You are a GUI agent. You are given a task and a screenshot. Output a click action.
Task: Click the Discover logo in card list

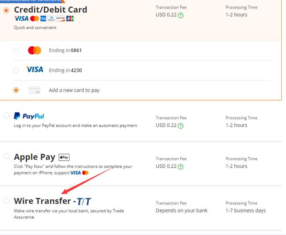coord(61,18)
